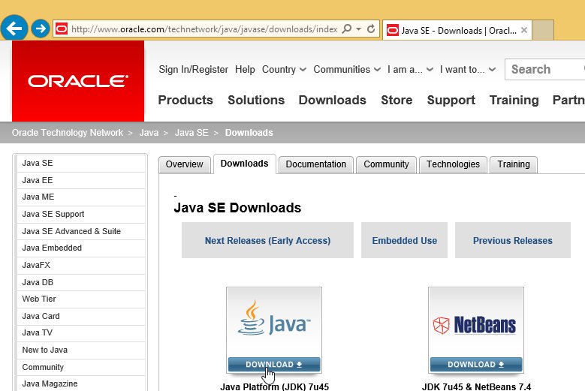Image resolution: width=585 pixels, height=391 pixels.
Task: Open the Support main menu
Action: click(x=451, y=100)
